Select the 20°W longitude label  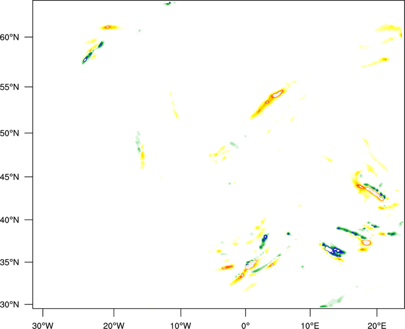click(113, 325)
